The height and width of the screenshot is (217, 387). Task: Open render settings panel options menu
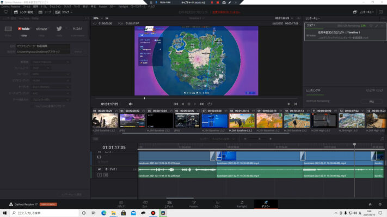[x=87, y=18]
